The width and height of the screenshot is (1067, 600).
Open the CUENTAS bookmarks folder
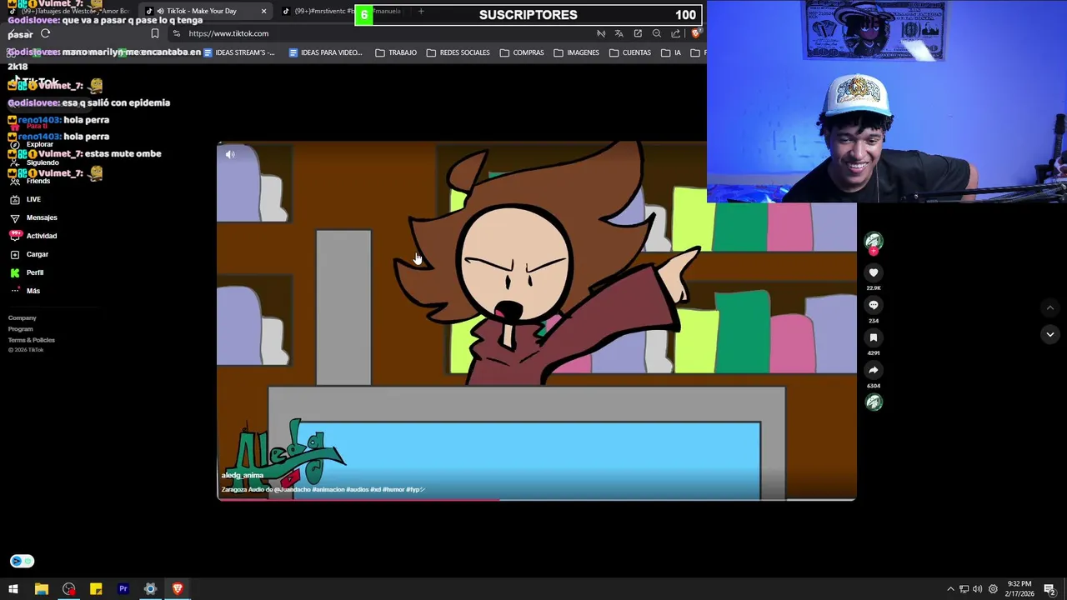tap(630, 52)
